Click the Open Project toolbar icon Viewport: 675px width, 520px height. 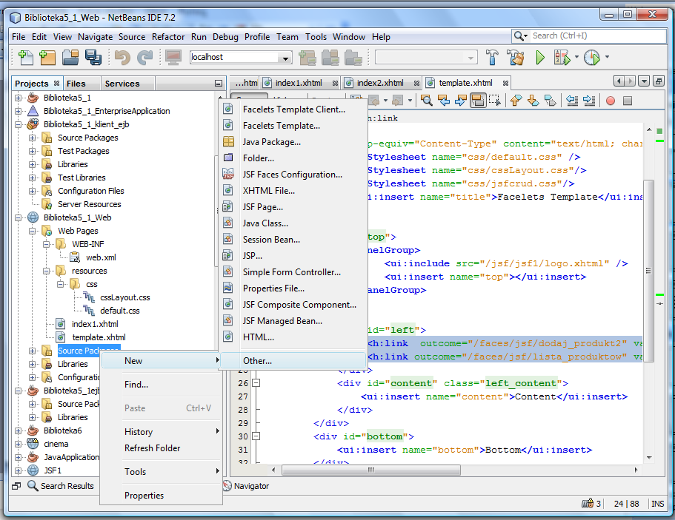click(70, 57)
